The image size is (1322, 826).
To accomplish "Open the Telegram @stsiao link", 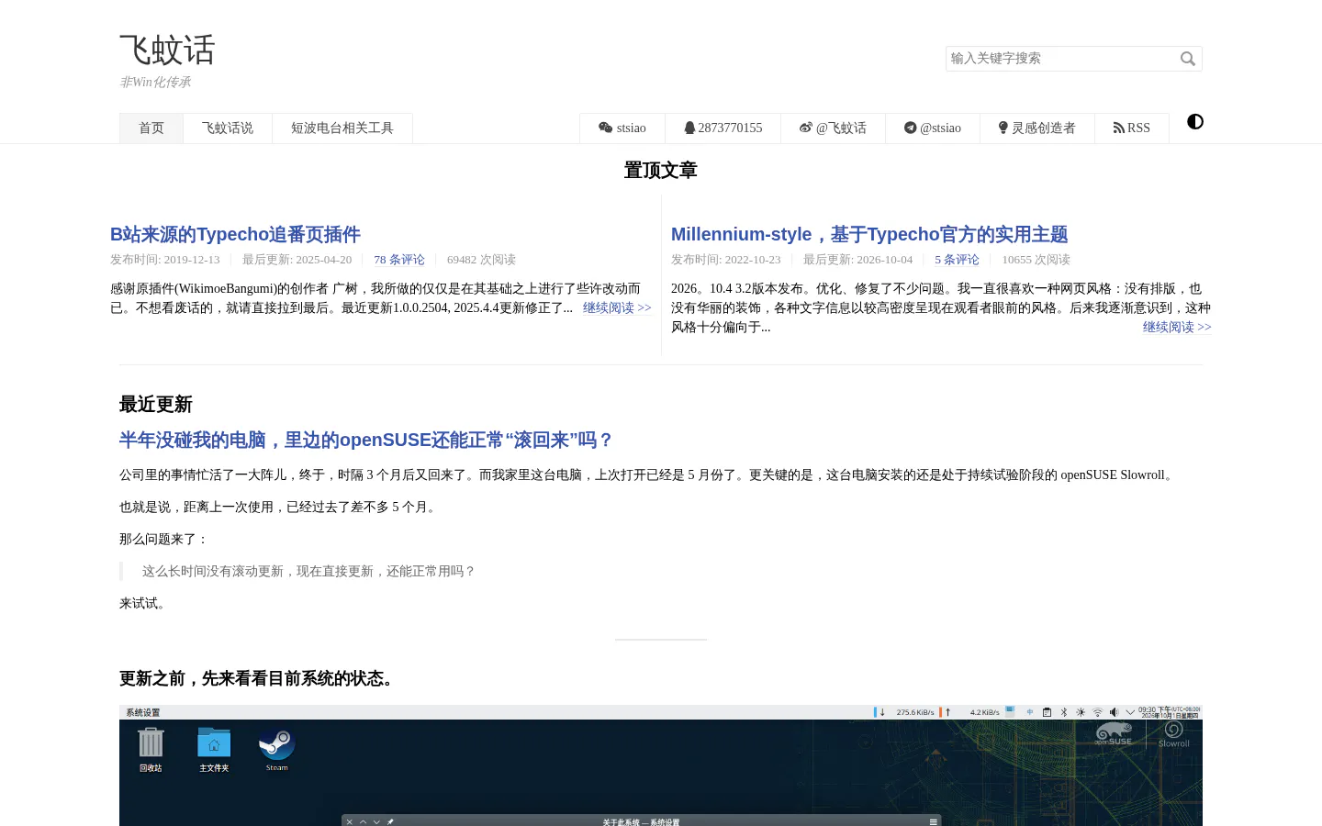I will [x=933, y=128].
